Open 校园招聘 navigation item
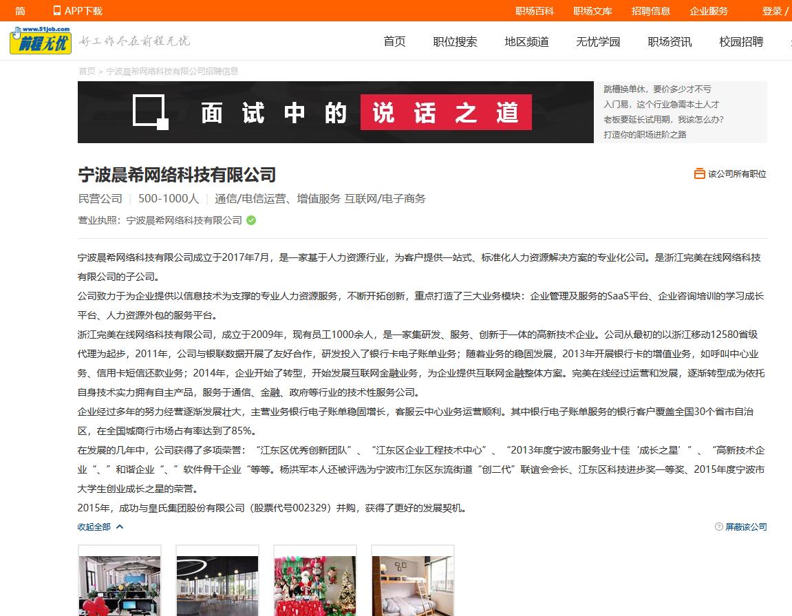This screenshot has width=792, height=616. tap(741, 42)
